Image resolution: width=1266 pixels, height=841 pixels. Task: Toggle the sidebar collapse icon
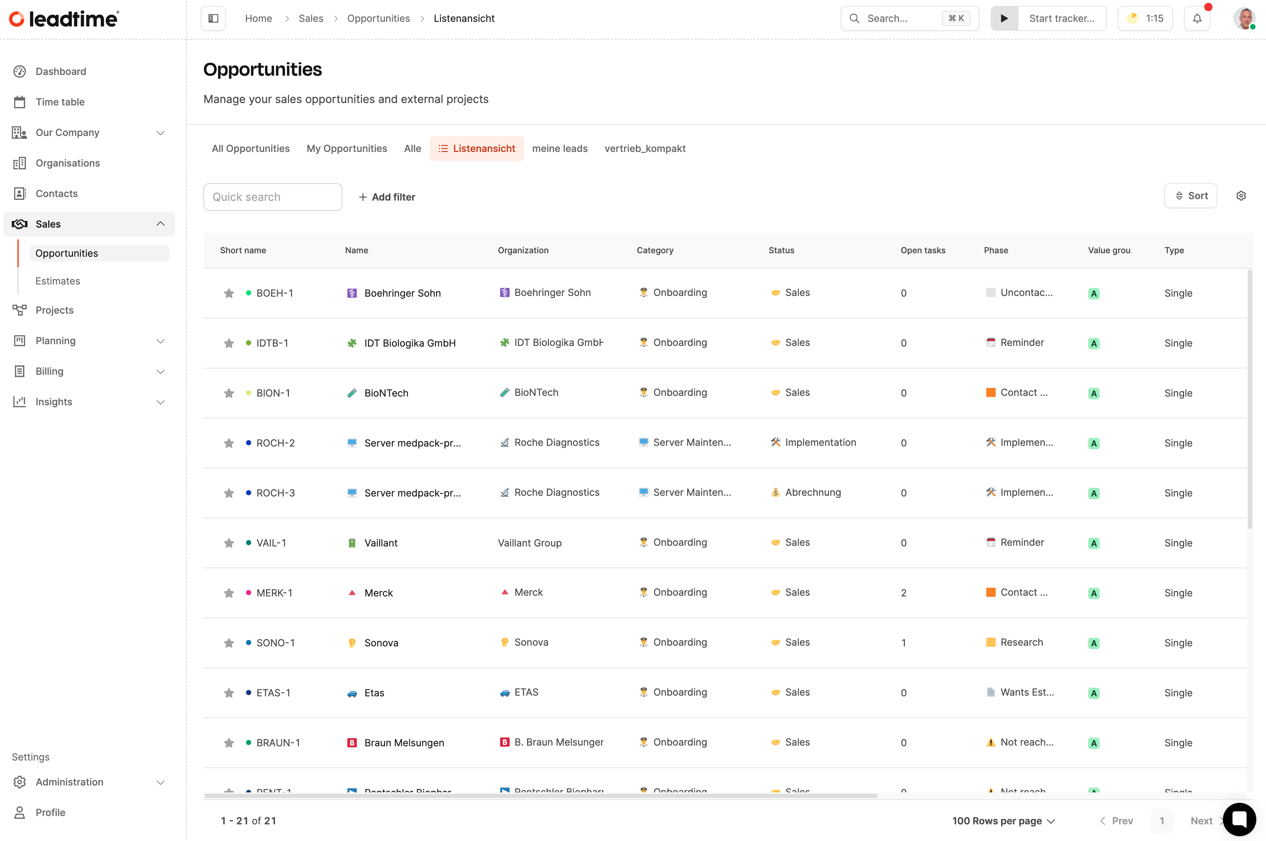click(213, 18)
